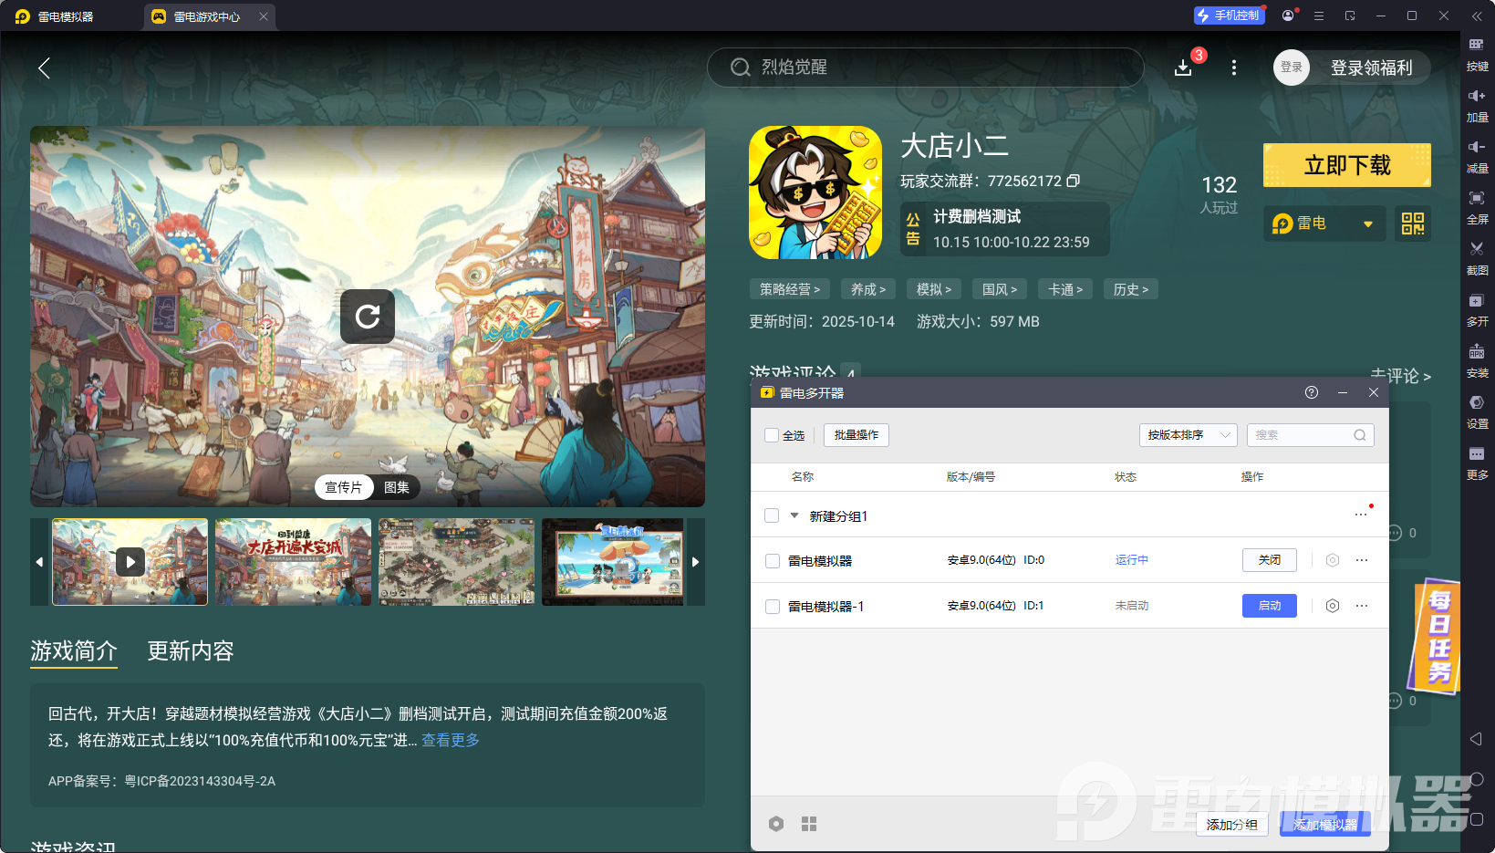Check the 雷电模拟器 row checkbox

(x=773, y=561)
